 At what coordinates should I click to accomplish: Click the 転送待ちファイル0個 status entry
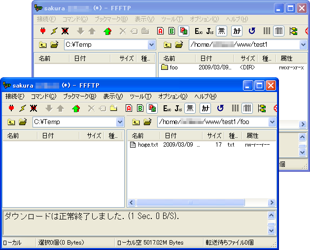click(x=230, y=243)
